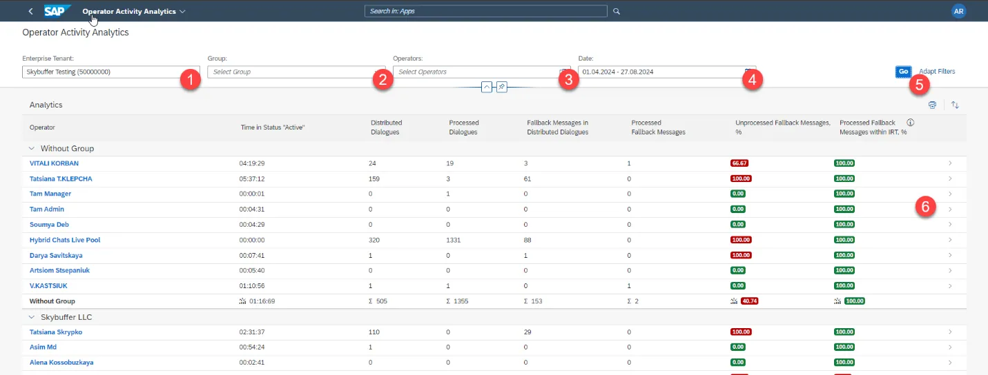Open the Tam Manager operator link
Viewport: 988px width, 375px height.
pyautogui.click(x=50, y=194)
